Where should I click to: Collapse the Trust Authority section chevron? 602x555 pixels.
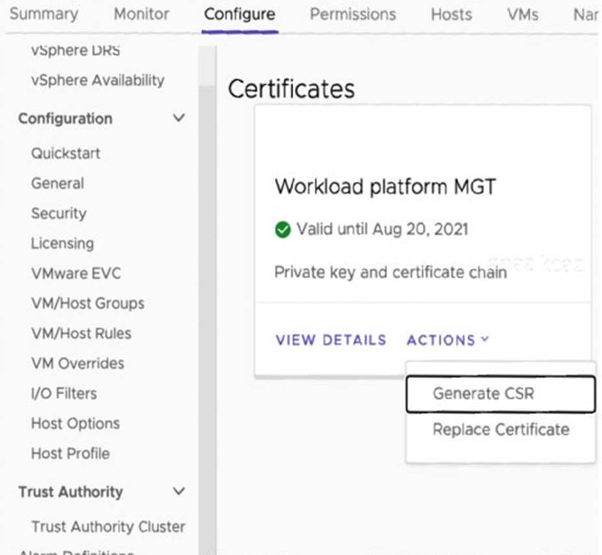tap(179, 491)
